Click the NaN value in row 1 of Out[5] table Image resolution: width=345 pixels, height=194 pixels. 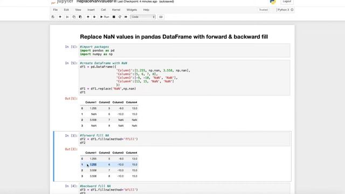pyautogui.click(x=94, y=114)
